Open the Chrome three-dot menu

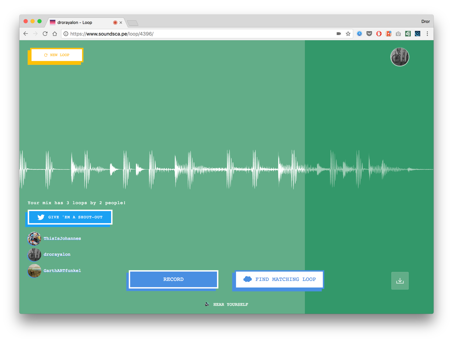(x=427, y=34)
